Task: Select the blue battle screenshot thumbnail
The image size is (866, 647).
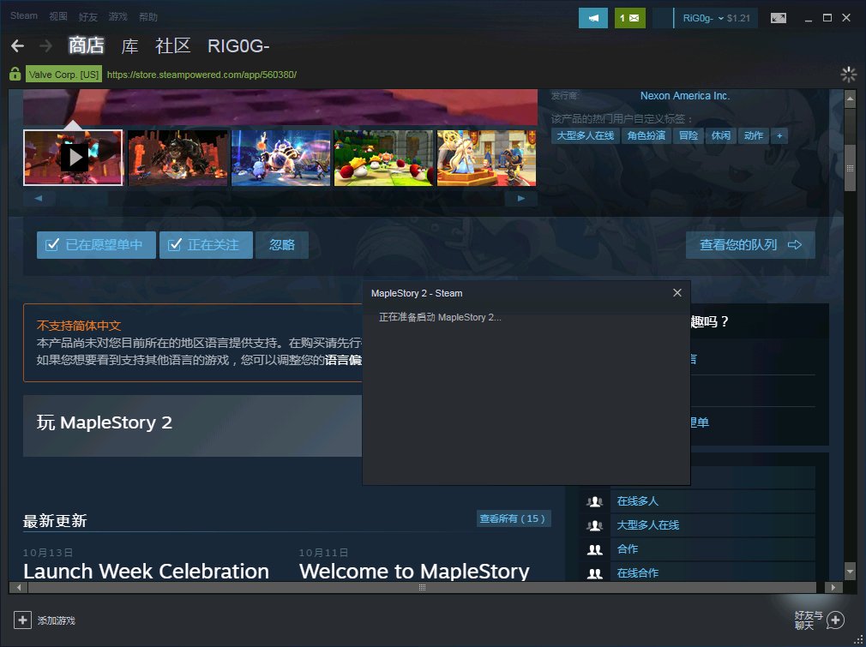Action: point(280,158)
